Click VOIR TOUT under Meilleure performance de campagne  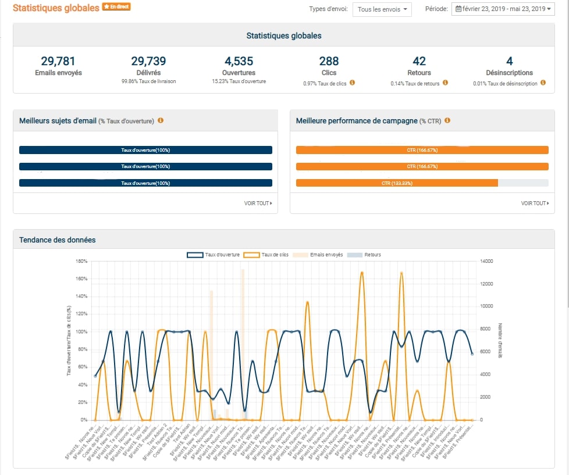pos(534,203)
